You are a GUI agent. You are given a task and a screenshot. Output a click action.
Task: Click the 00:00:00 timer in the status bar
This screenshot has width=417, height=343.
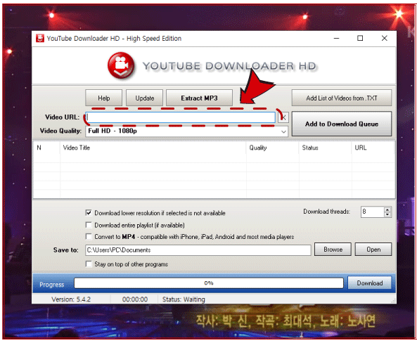[x=135, y=299]
